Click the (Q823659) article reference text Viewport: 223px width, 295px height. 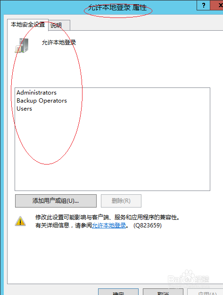pos(148,226)
